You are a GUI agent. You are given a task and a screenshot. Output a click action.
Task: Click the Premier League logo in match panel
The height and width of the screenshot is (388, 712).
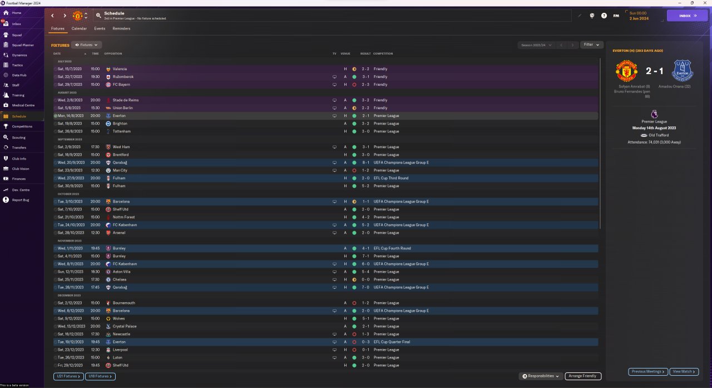(x=653, y=114)
